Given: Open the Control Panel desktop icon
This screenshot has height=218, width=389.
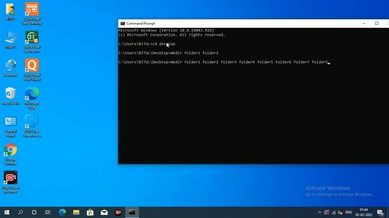Looking at the screenshot, I should [10, 127].
